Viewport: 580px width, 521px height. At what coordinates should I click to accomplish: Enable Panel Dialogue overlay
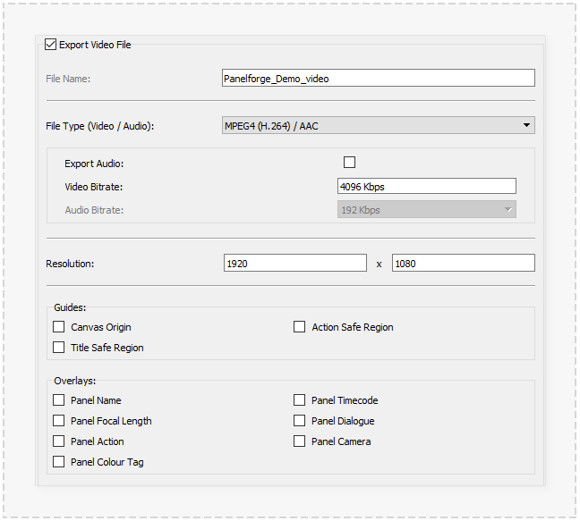pyautogui.click(x=300, y=421)
